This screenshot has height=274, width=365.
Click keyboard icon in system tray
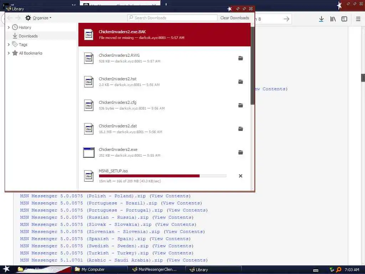[316, 270]
